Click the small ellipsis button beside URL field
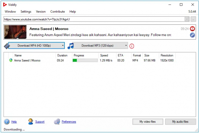 pyautogui.click(x=193, y=19)
